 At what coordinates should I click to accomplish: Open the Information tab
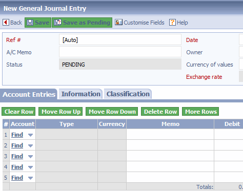pos(80,94)
